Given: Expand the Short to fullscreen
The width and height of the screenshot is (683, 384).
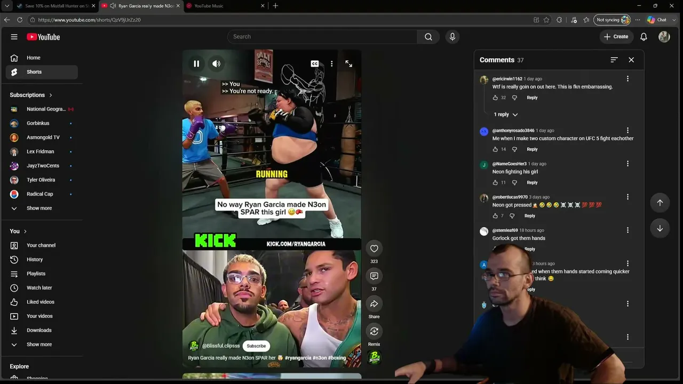Looking at the screenshot, I should (348, 63).
